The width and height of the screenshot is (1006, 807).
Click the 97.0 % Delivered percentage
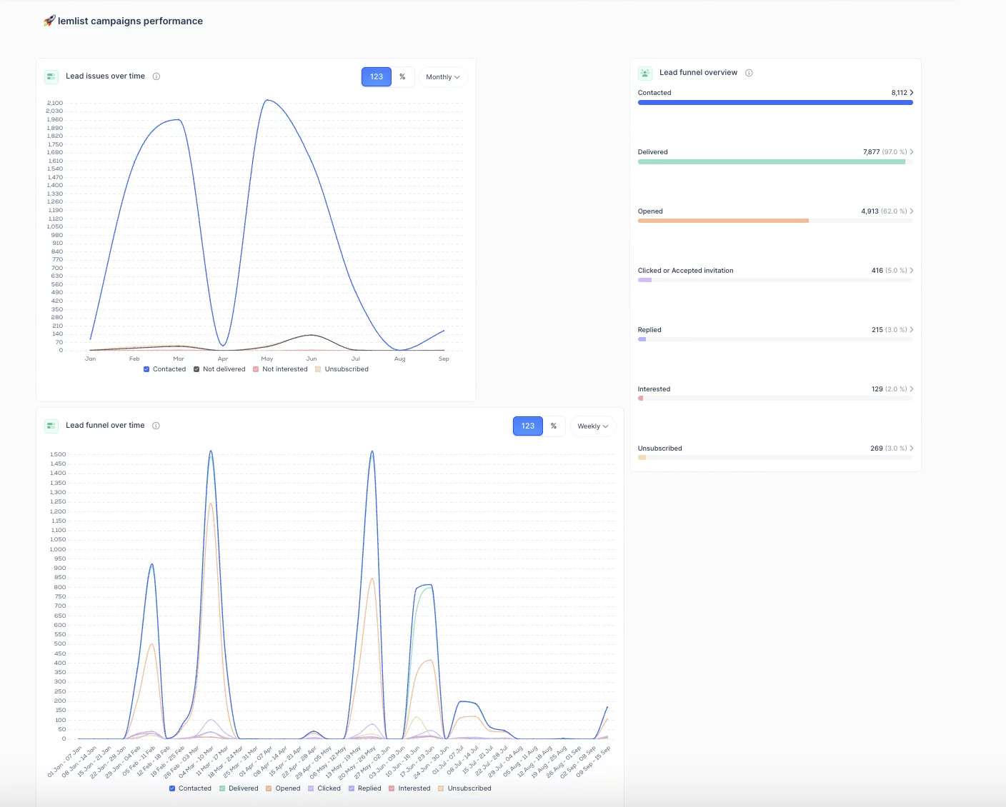[895, 152]
